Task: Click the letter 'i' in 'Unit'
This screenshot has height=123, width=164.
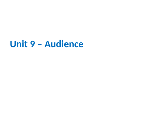Action: coord(23,44)
